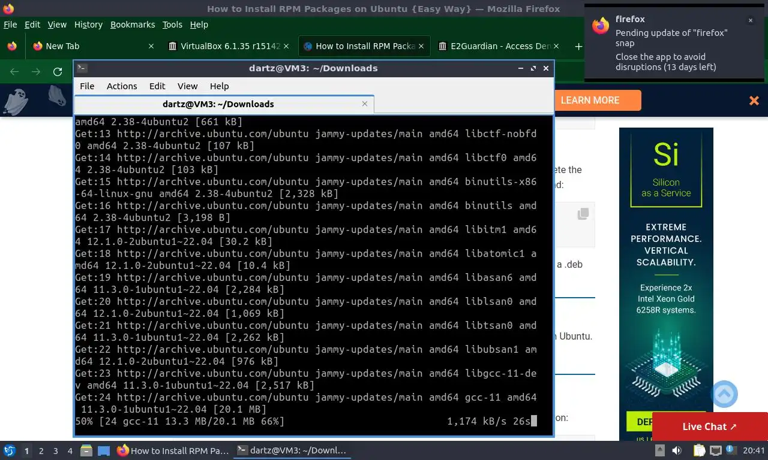Image resolution: width=768 pixels, height=460 pixels.
Task: Switch to workspace 3 in taskbar
Action: tap(55, 450)
